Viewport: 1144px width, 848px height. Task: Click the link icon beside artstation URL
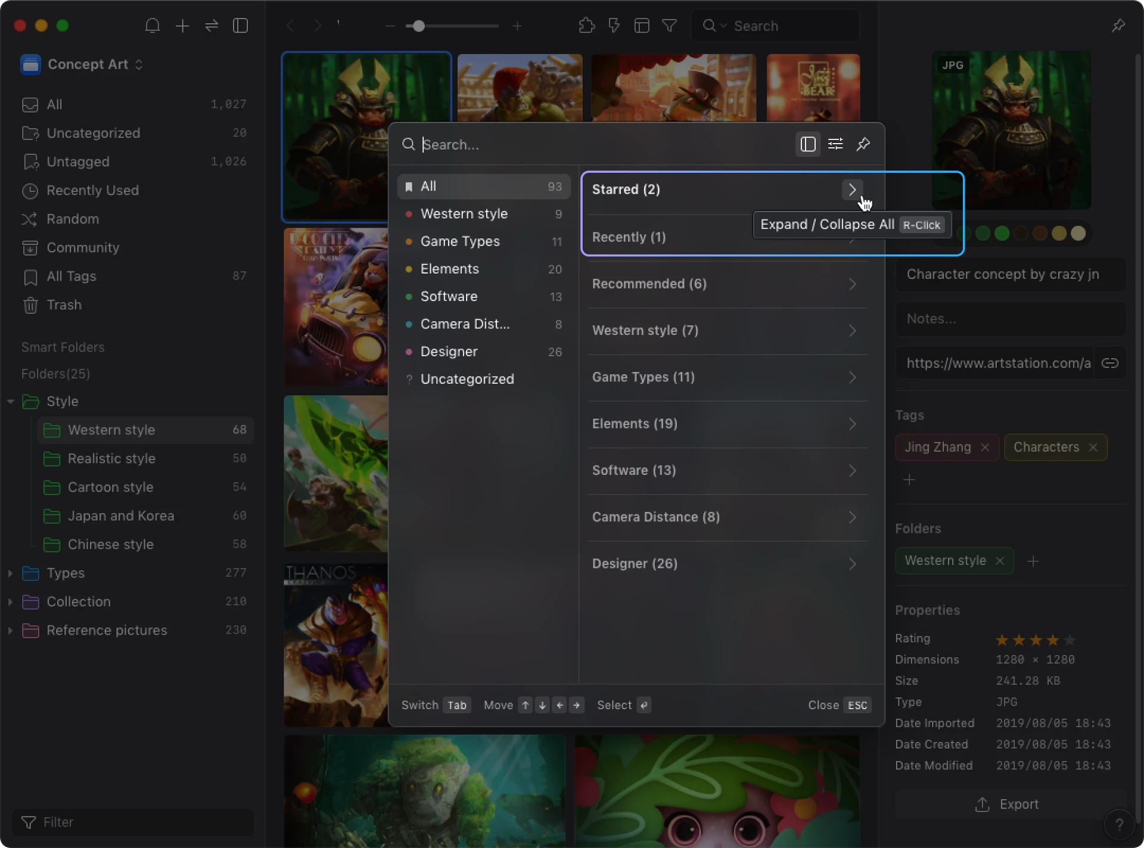pos(1109,363)
